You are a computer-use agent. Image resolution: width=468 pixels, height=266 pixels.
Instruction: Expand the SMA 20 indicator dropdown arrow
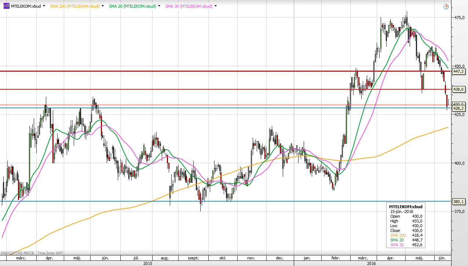(159, 6)
